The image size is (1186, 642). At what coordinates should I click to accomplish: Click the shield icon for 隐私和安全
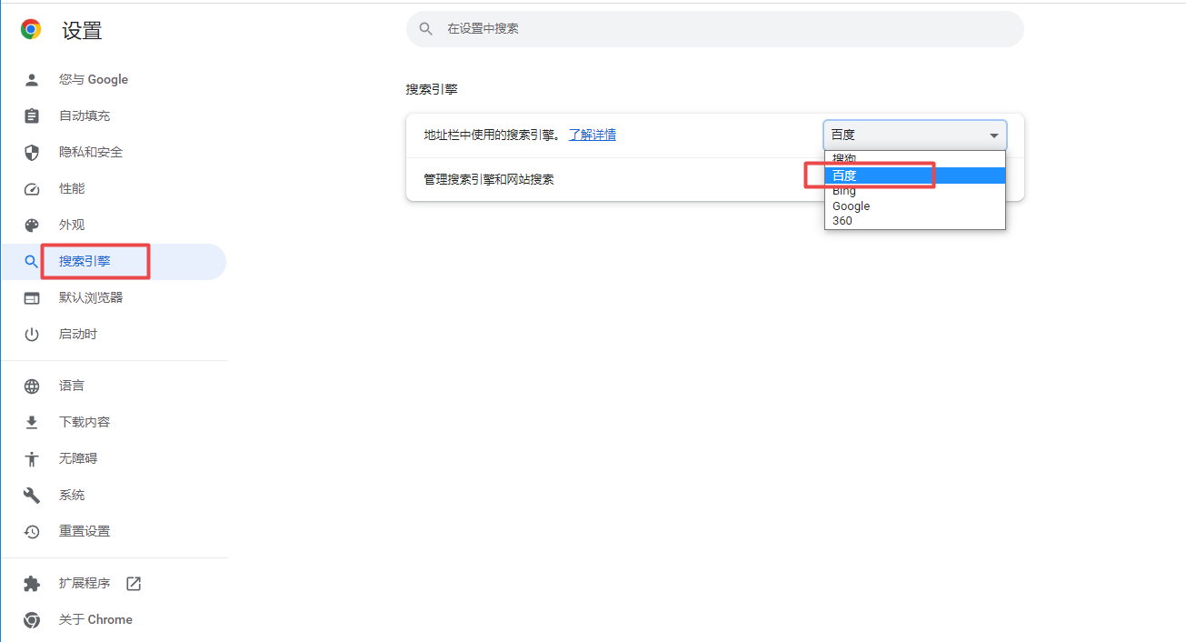click(x=32, y=153)
